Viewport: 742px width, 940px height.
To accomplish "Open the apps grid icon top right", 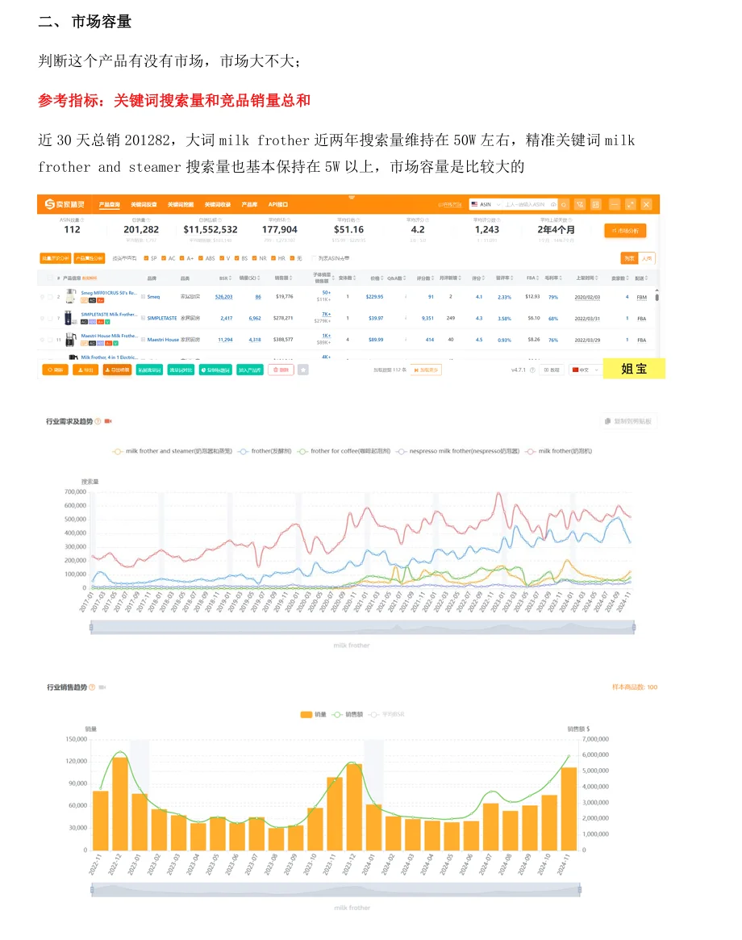I will pos(596,204).
